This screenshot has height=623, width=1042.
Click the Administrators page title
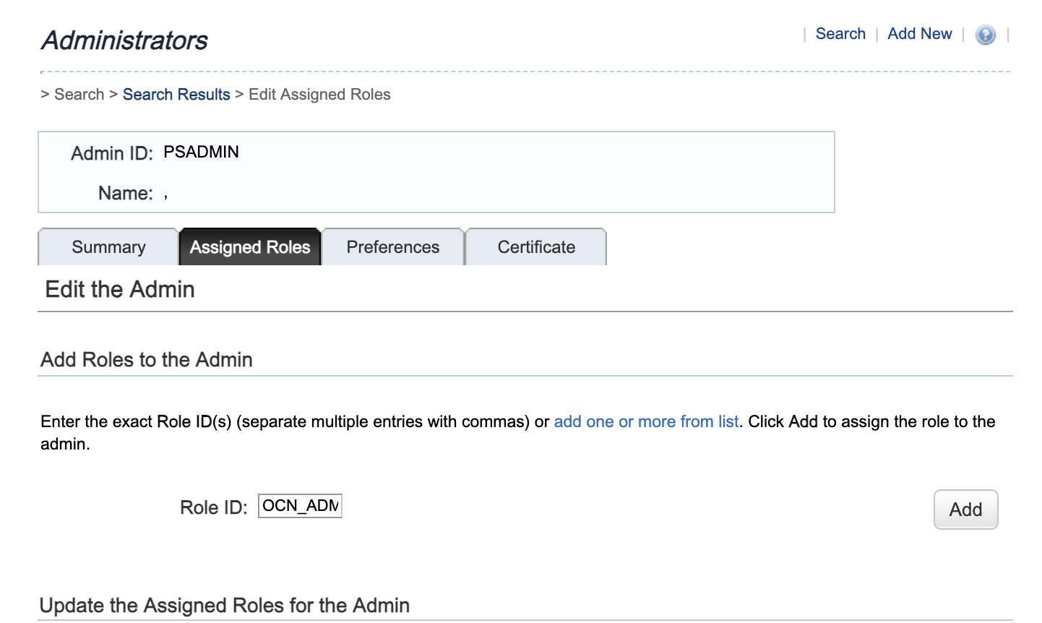click(124, 40)
